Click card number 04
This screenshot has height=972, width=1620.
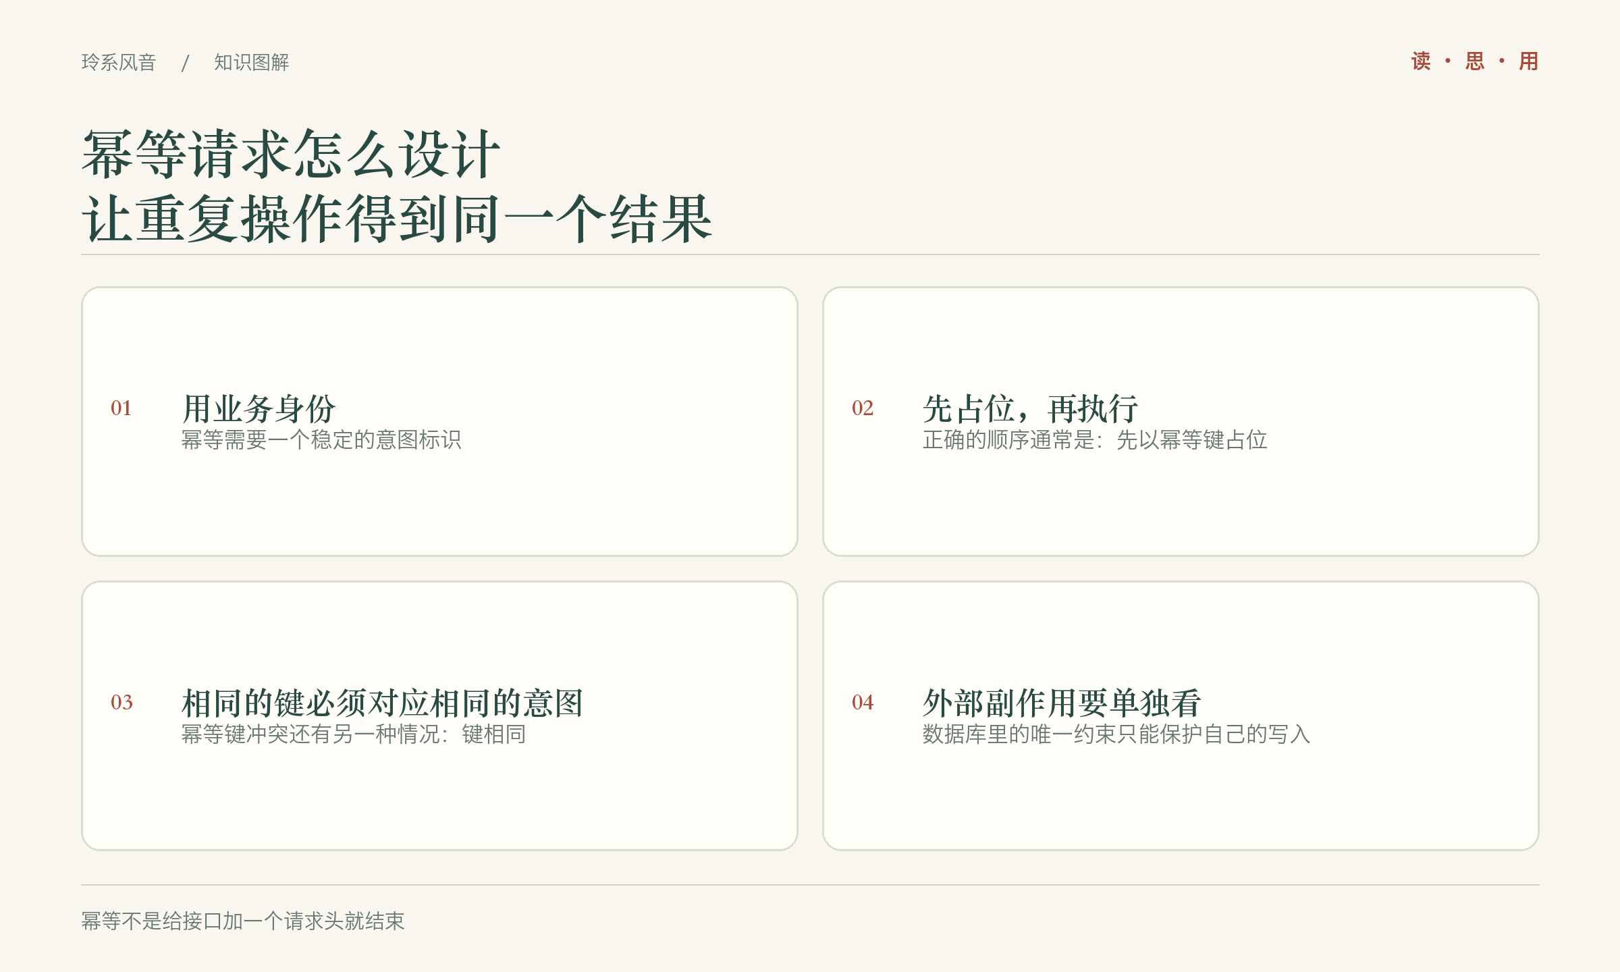pos(863,702)
